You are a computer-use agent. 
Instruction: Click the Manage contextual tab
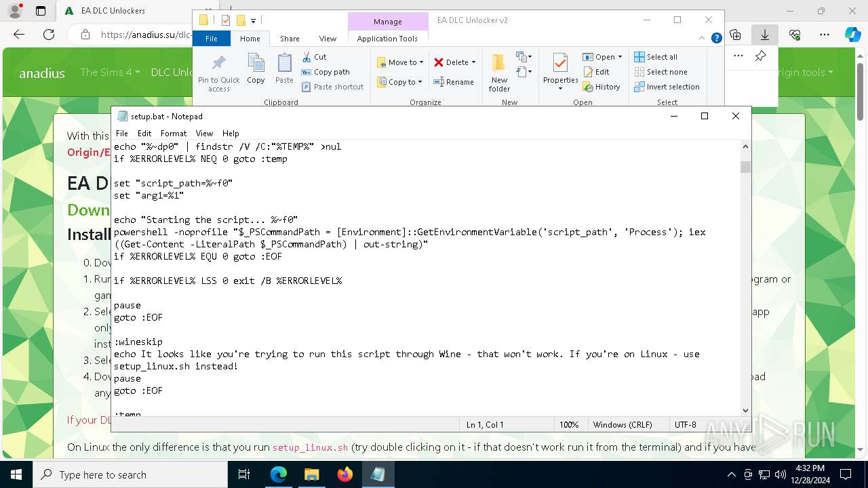[387, 22]
